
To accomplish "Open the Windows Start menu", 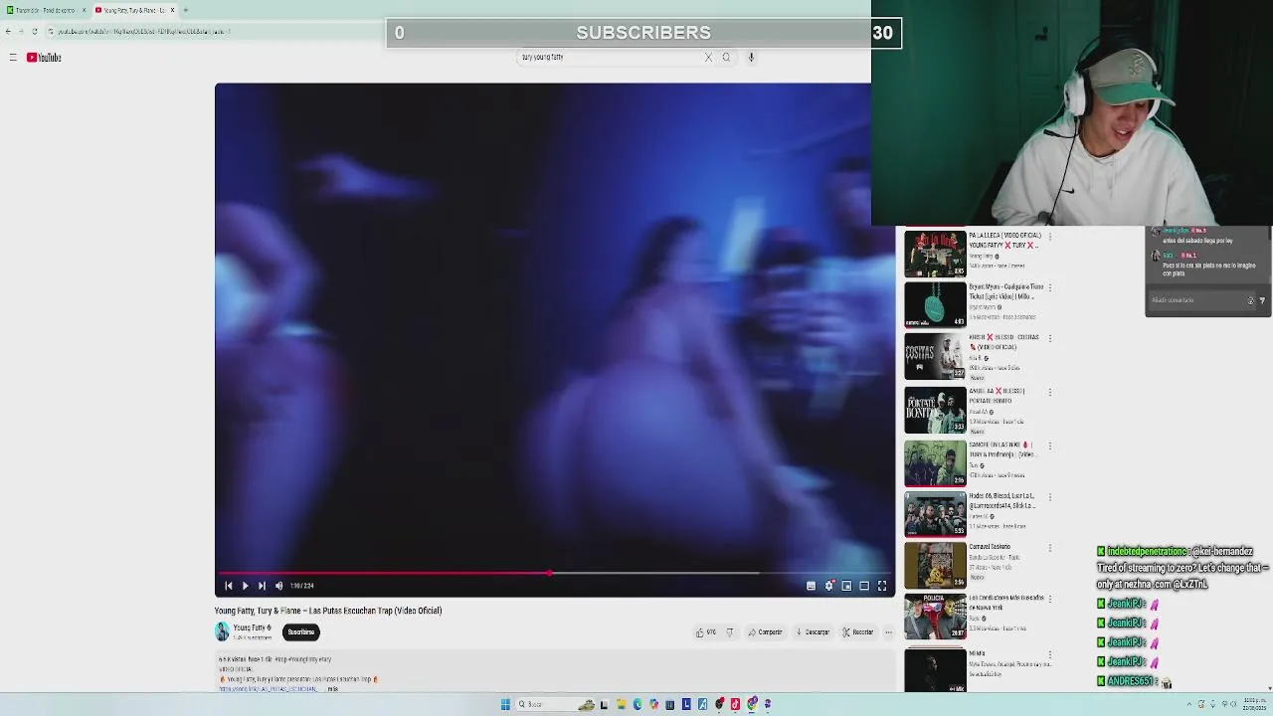I will click(x=505, y=704).
